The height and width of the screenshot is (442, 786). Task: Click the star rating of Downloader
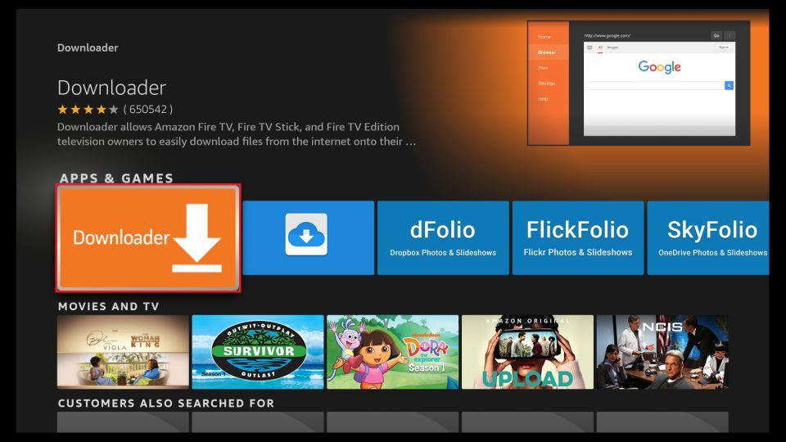pyautogui.click(x=88, y=109)
